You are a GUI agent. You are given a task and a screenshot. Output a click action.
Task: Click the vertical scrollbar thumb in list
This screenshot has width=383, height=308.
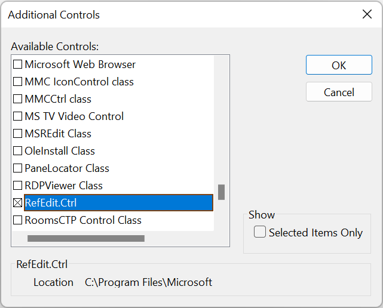221,192
